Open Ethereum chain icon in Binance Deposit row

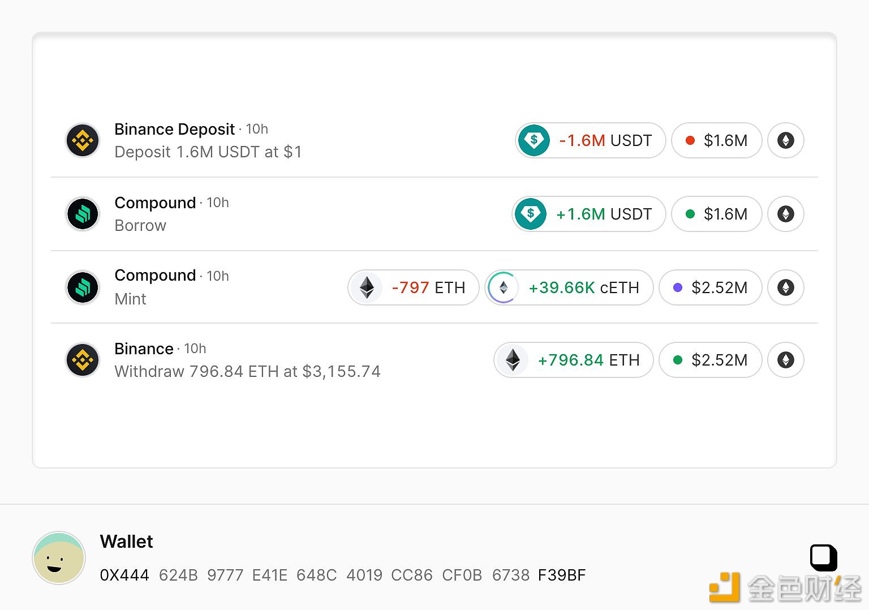pos(786,140)
